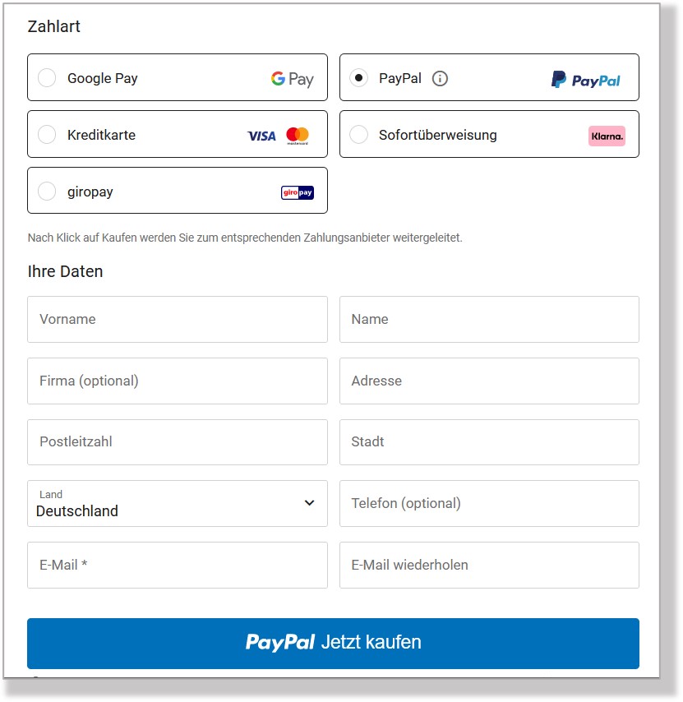Click the chevron arrow beside Deutschland
Viewport: 683px width, 702px height.
[x=309, y=503]
